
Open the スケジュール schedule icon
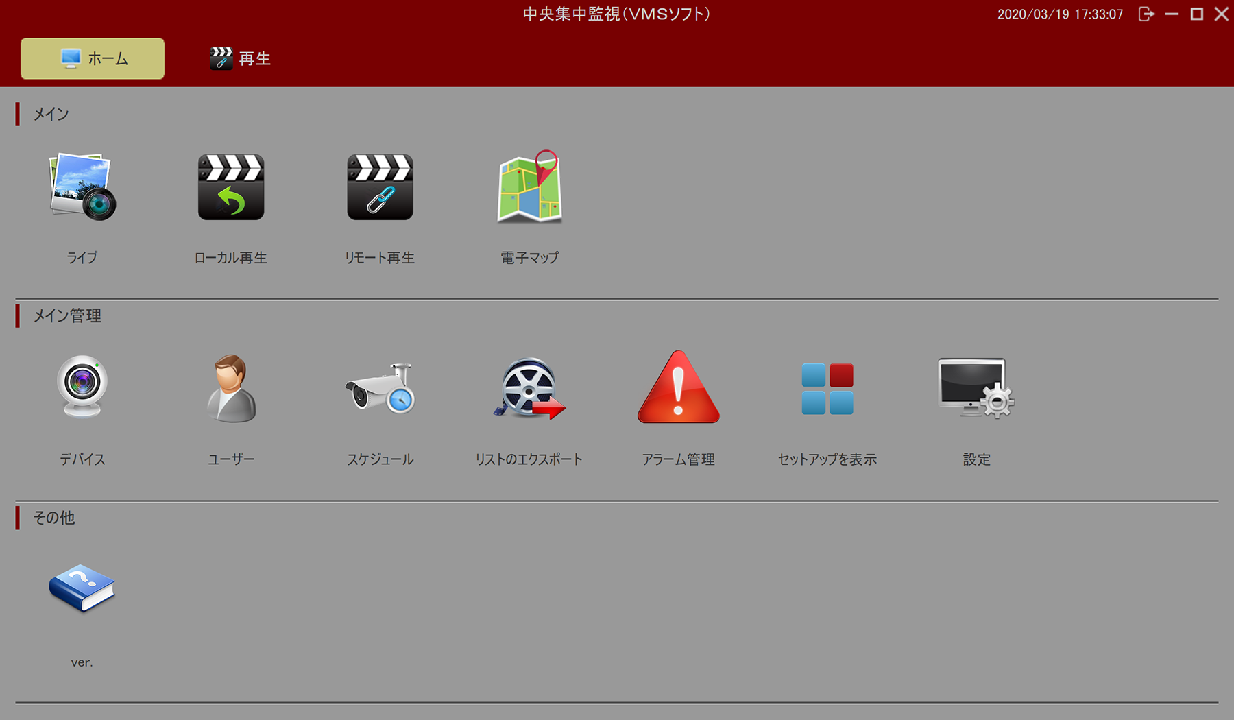[x=380, y=387]
